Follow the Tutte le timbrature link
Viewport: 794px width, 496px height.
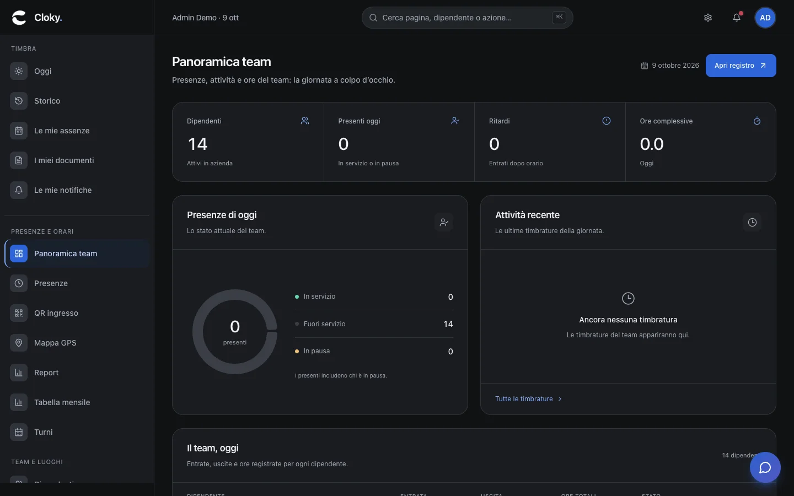coord(528,399)
